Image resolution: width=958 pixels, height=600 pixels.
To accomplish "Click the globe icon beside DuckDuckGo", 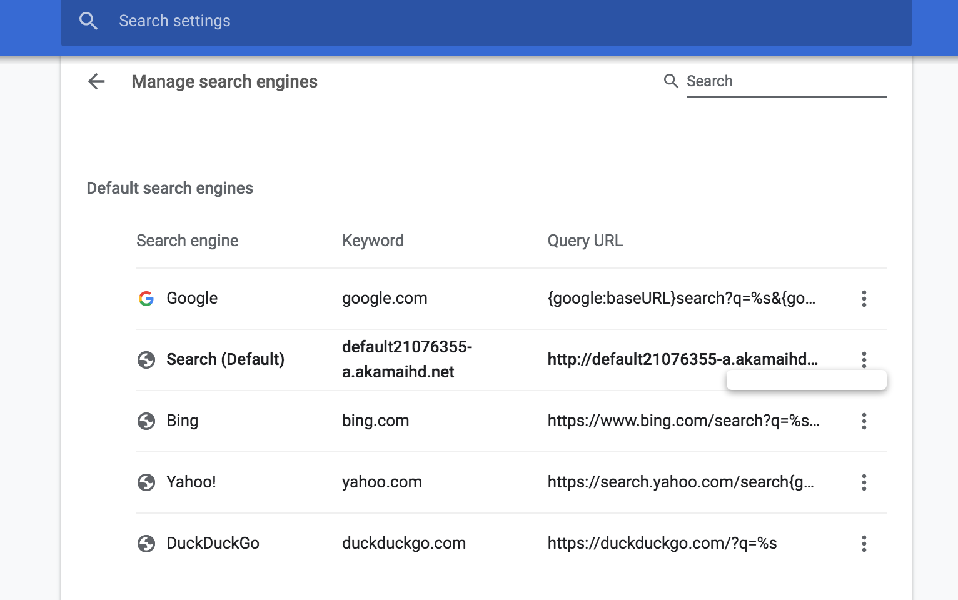I will point(146,544).
